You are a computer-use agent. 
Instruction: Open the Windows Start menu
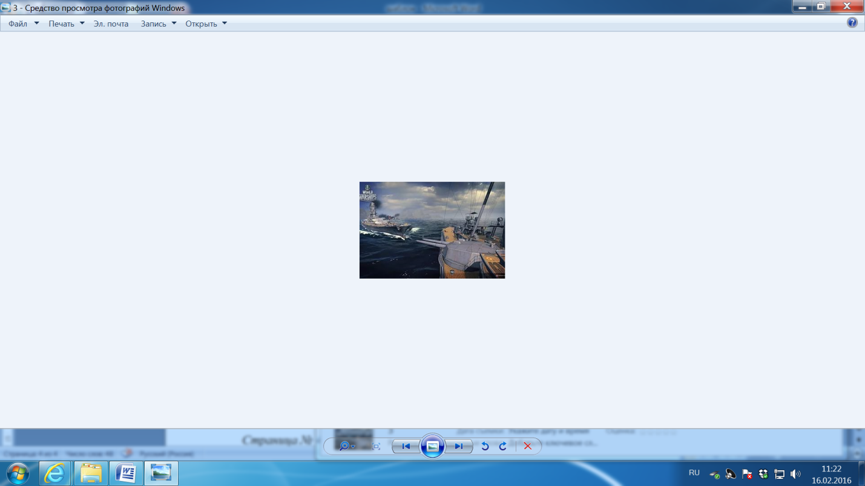point(17,473)
